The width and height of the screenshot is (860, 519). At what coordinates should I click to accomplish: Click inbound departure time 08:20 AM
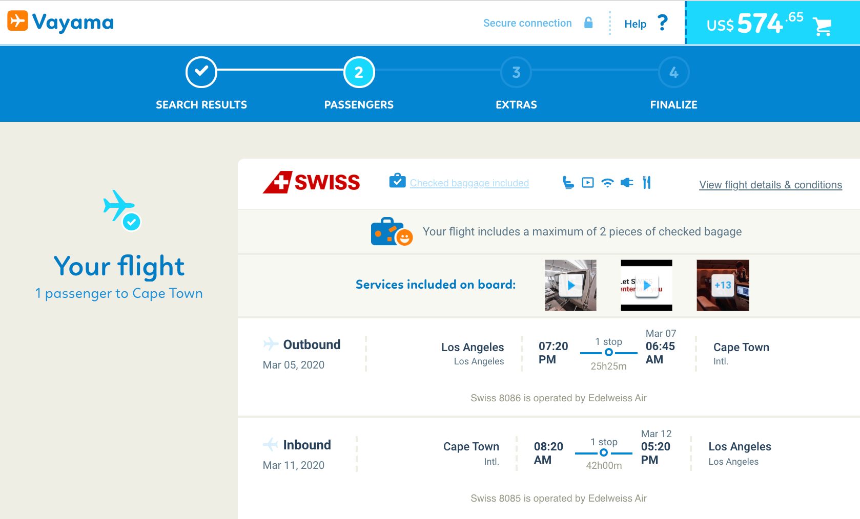click(549, 453)
